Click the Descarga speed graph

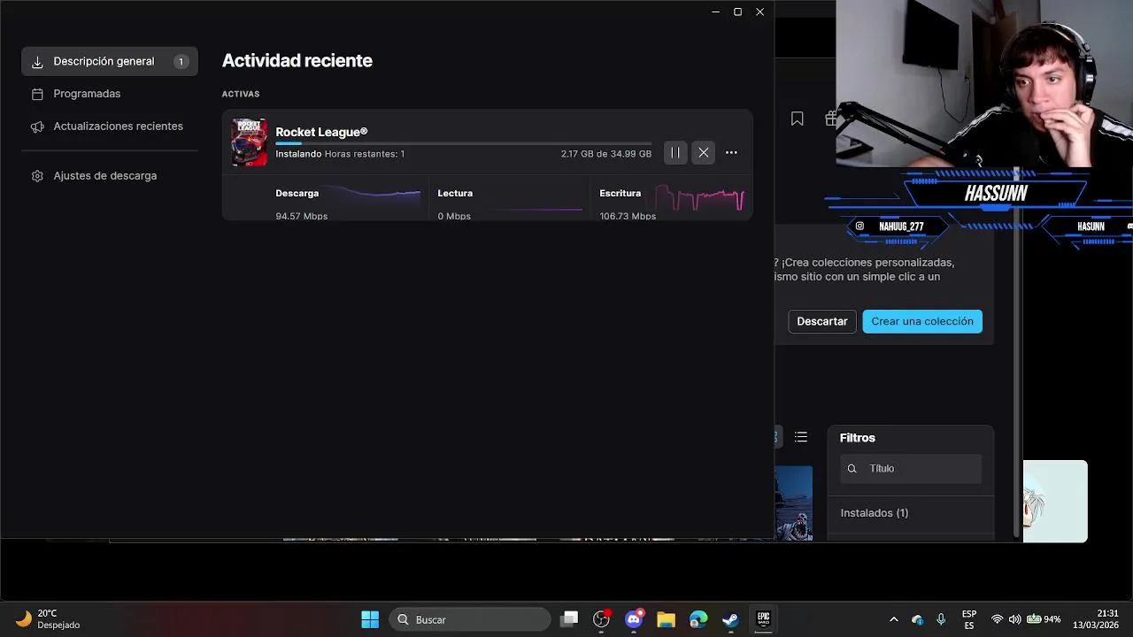coord(374,197)
